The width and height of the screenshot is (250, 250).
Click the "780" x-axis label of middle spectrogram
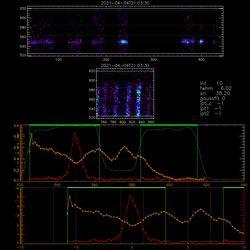tap(113, 122)
